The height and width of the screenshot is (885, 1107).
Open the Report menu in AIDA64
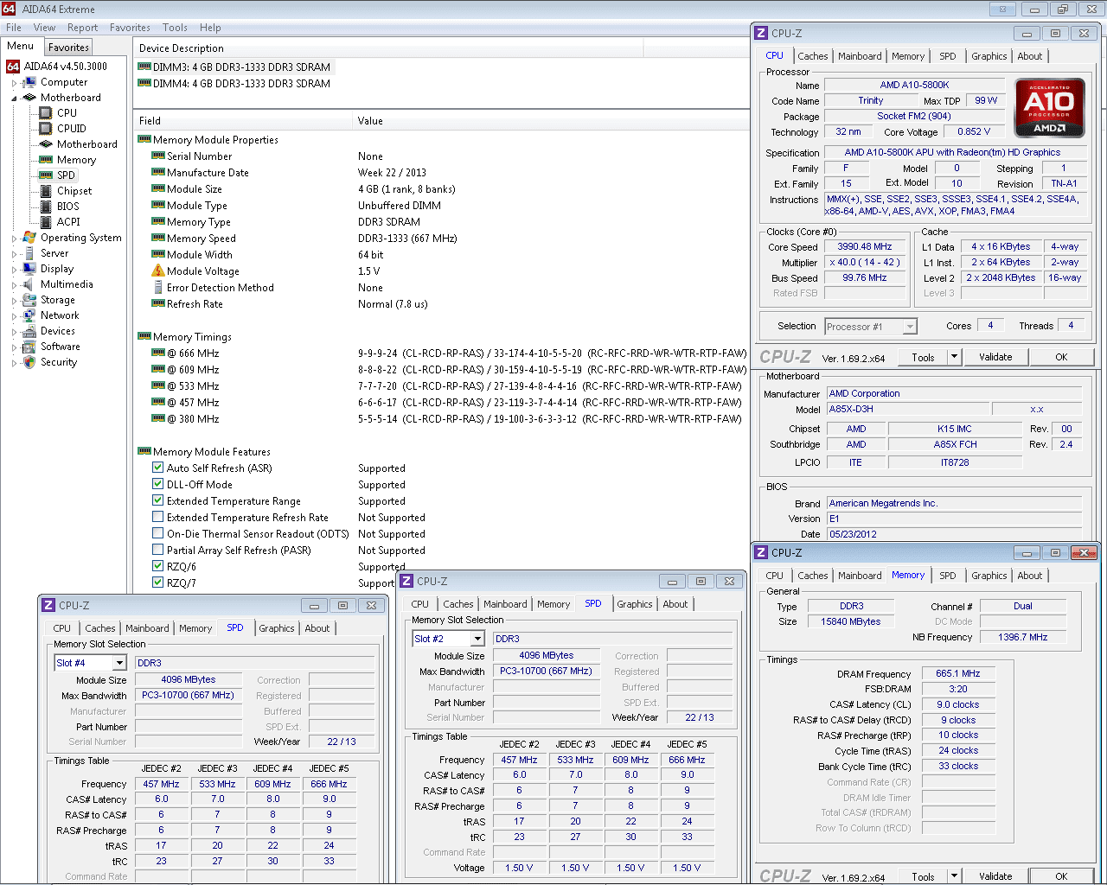(x=82, y=28)
